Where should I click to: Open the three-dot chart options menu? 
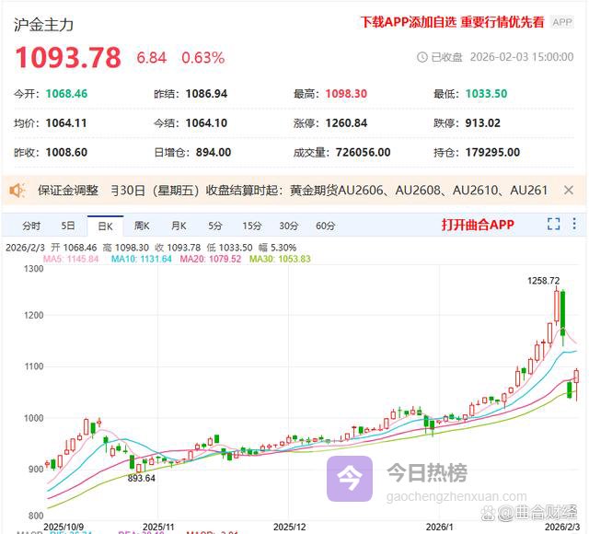pos(574,224)
